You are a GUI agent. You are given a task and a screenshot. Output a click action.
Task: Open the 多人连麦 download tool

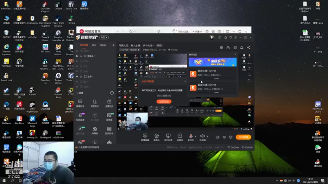coord(95,117)
